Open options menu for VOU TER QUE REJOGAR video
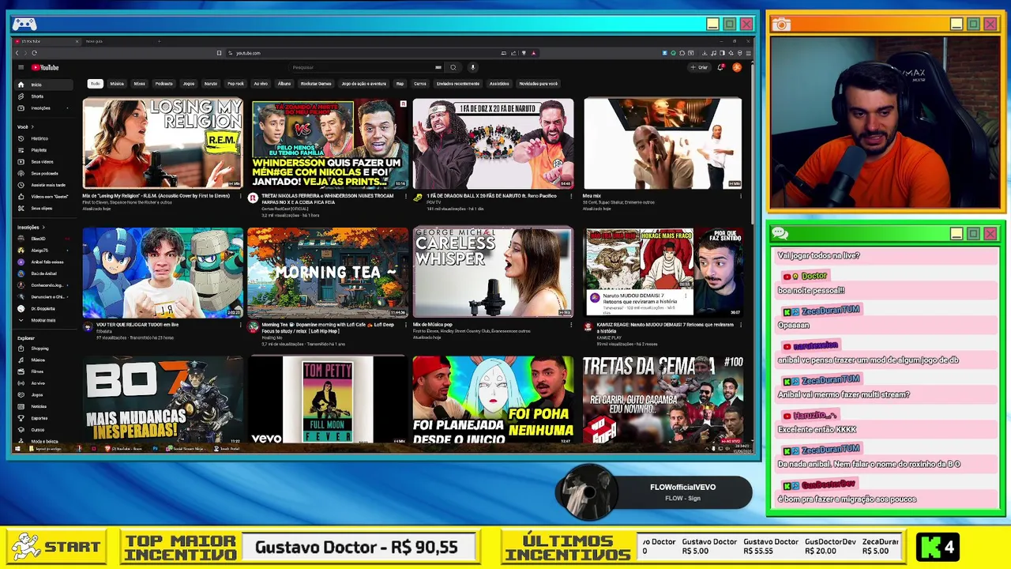1011x569 pixels. tap(239, 326)
